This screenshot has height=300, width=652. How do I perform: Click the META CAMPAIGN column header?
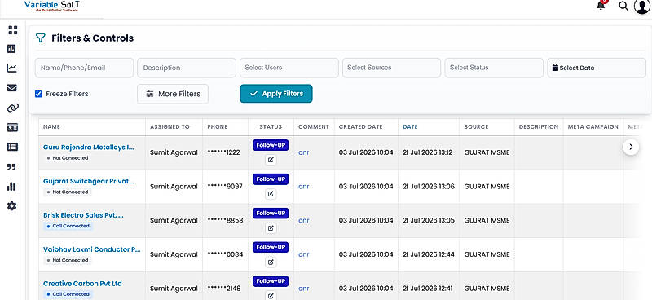coord(593,127)
